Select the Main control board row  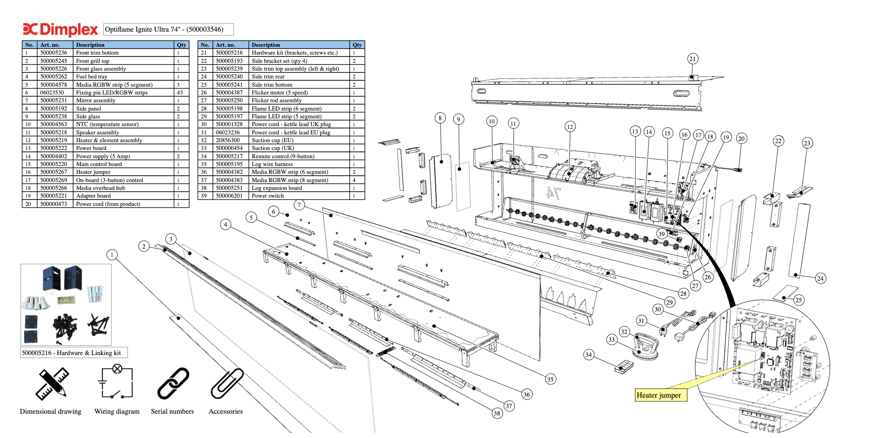(x=106, y=164)
